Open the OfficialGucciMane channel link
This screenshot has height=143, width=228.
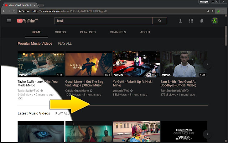[77, 90]
